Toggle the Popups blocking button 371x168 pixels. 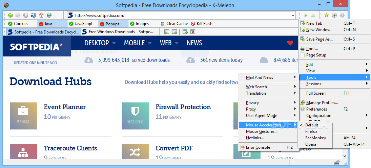[113, 24]
